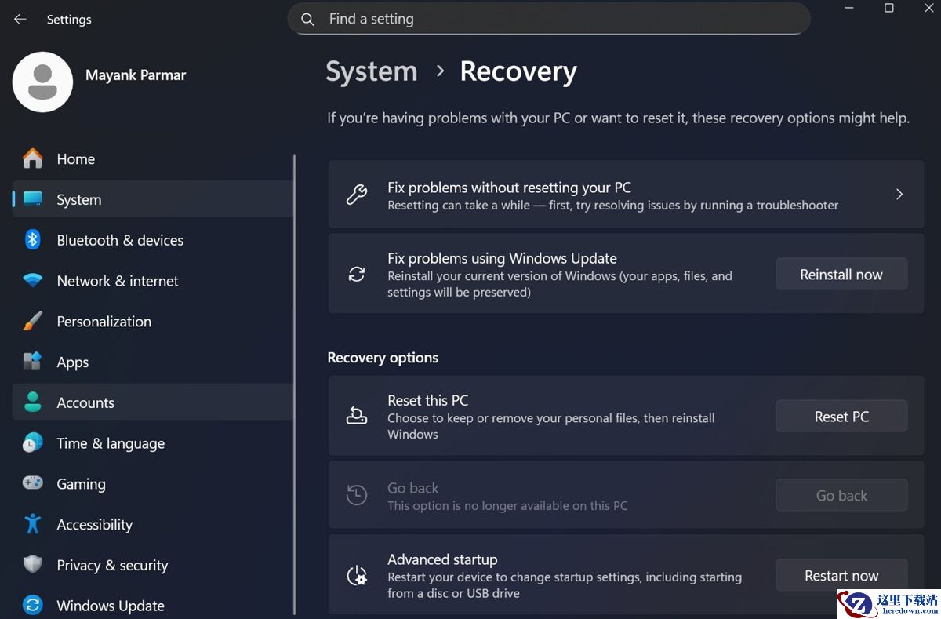Open Time & language settings
This screenshot has height=619, width=941.
153,443
